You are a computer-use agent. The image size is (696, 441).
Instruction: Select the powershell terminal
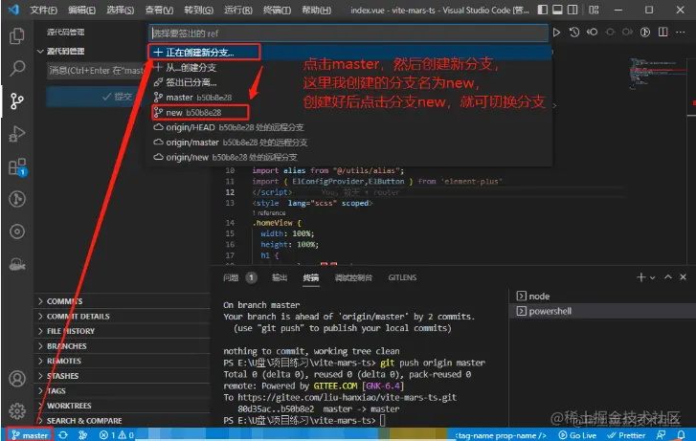[x=602, y=311]
